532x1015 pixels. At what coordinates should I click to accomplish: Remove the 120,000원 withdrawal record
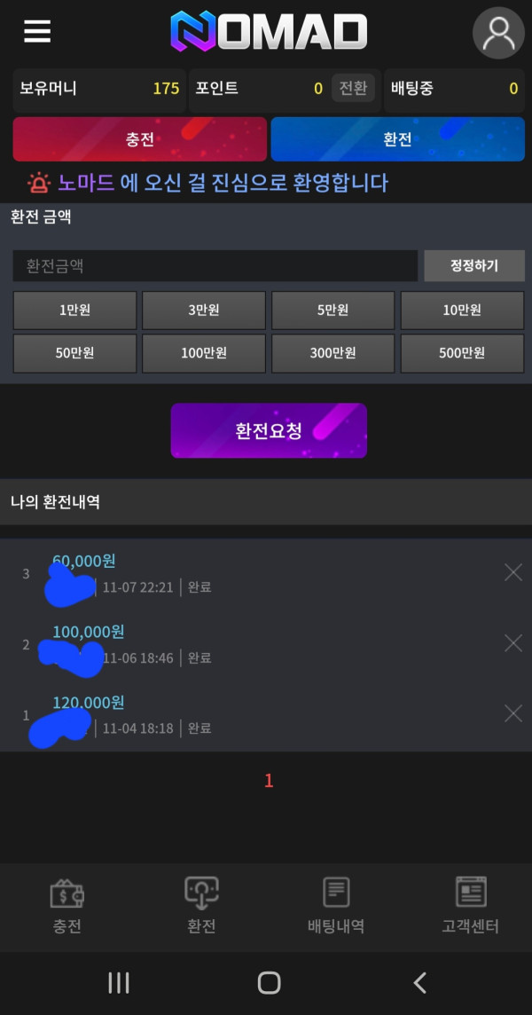(x=513, y=713)
